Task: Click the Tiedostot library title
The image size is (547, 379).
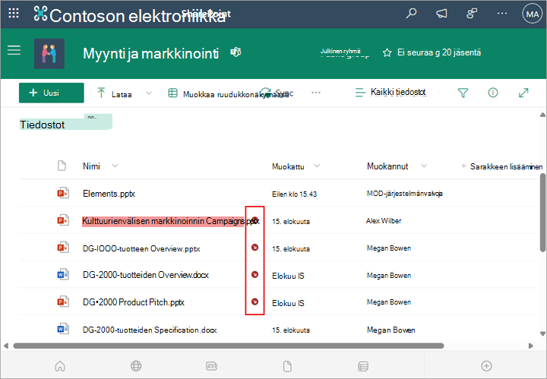Action: pos(43,125)
